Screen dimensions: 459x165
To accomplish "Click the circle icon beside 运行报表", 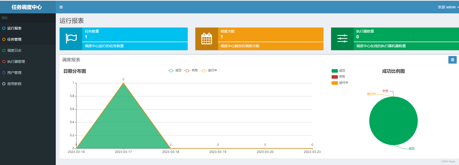I will pyautogui.click(x=4, y=28).
